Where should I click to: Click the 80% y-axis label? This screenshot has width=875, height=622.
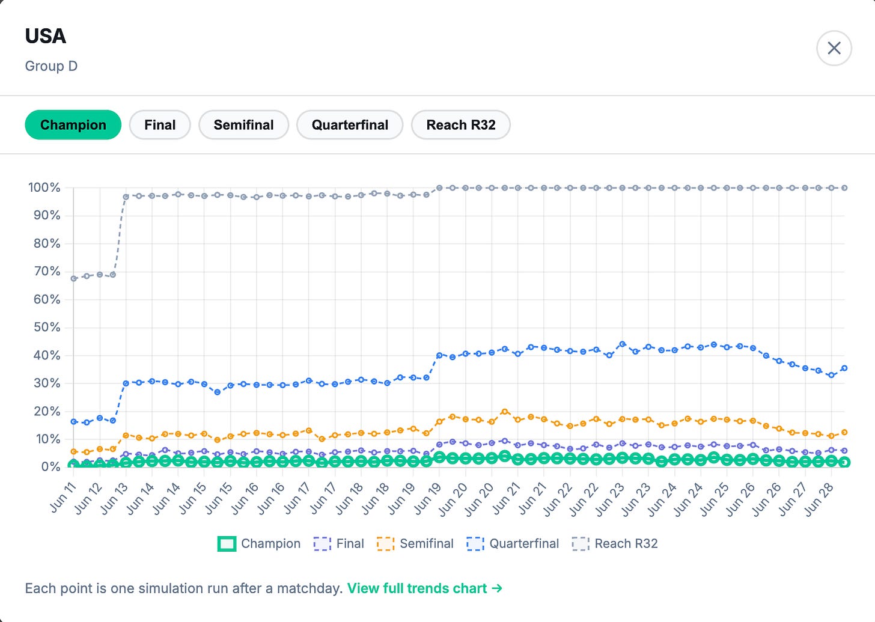point(47,243)
